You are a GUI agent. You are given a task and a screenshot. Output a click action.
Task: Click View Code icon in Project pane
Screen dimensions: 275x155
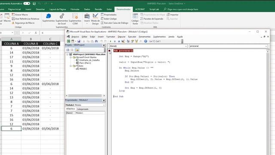[x=68, y=50]
